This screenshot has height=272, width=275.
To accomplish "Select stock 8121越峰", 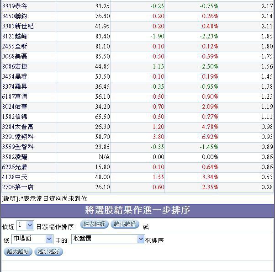I will tap(15, 36).
